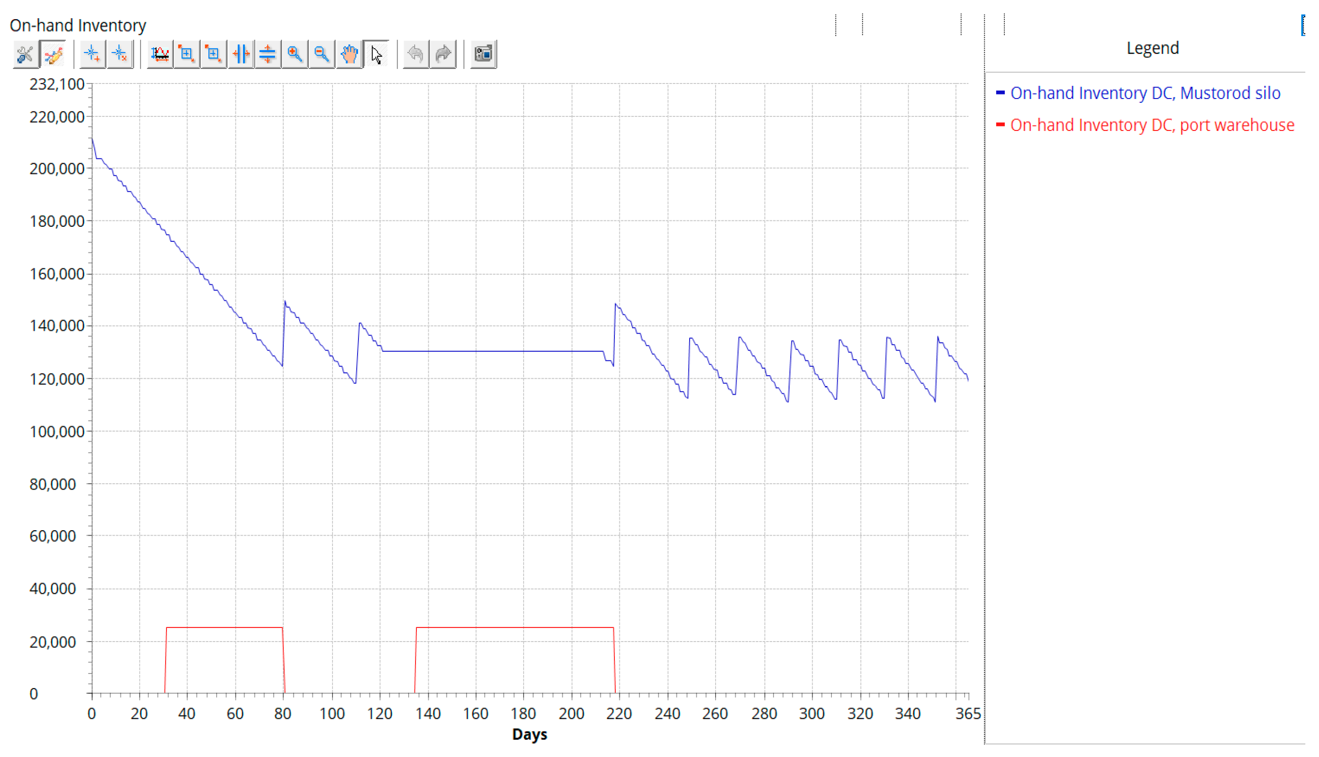Click the red port warehouse color marker
Viewport: 1319px width, 757px height.
click(1000, 125)
